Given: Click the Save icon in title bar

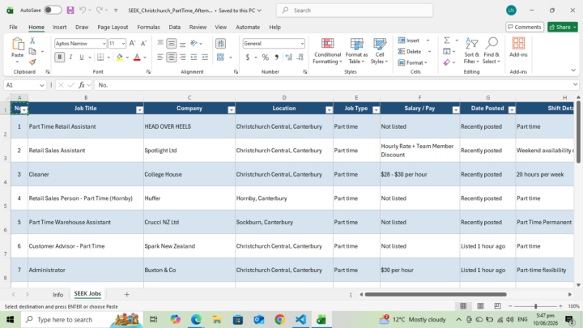Looking at the screenshot, I should [70, 11].
